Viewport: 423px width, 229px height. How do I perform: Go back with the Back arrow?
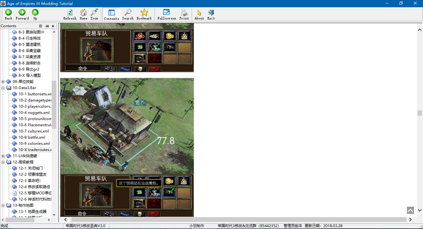(x=8, y=14)
